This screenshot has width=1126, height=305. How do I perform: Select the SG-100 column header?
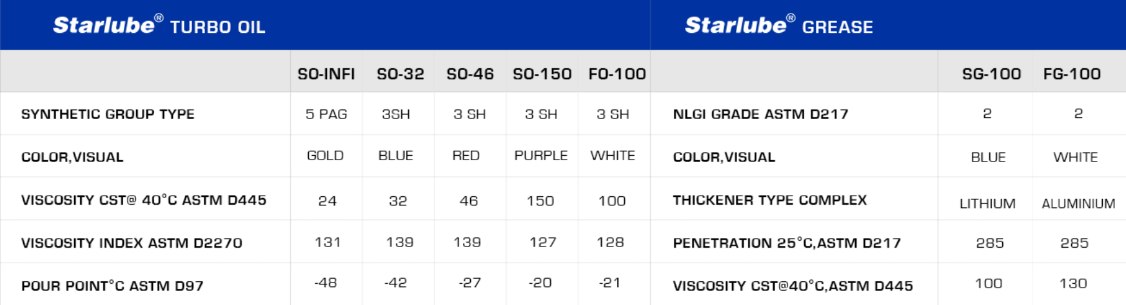point(991,74)
